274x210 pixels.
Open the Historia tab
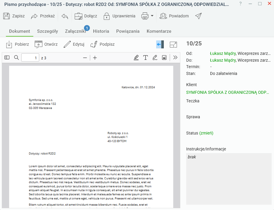pos(101,31)
